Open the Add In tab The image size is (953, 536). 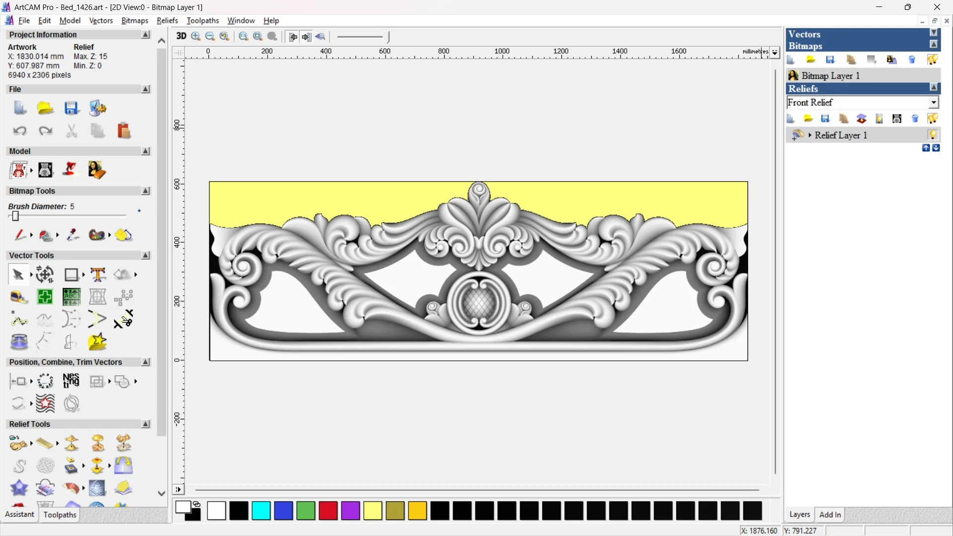point(830,515)
